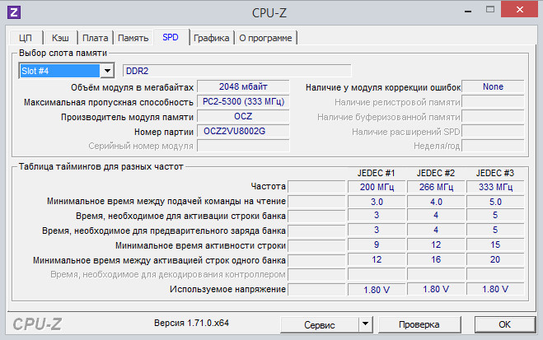This screenshot has width=543, height=340.
Task: Click the JEDEC #1 voltage 1.80 V
Action: [x=377, y=290]
